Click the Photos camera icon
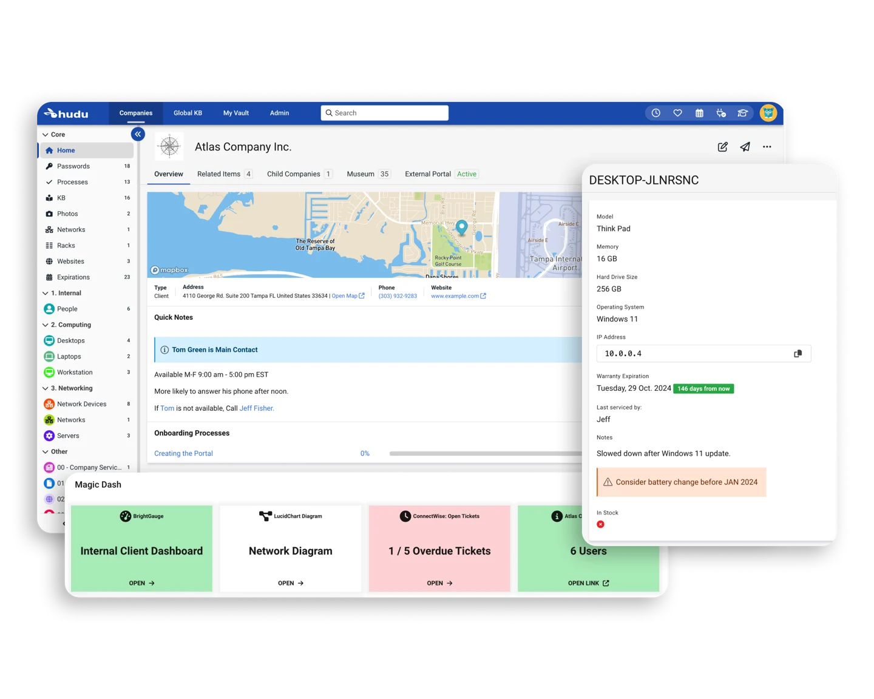This screenshot has width=874, height=699. pos(49,214)
